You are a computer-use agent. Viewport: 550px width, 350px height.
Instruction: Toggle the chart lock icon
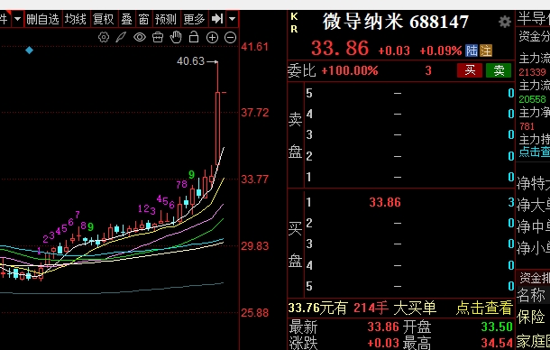194,37
